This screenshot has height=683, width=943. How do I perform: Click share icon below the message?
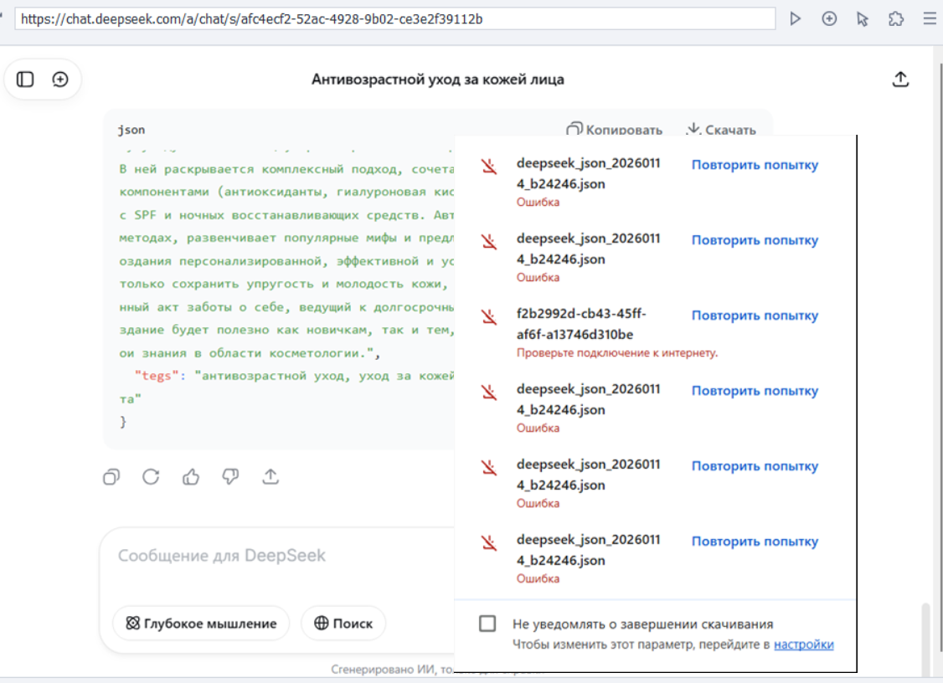[271, 477]
